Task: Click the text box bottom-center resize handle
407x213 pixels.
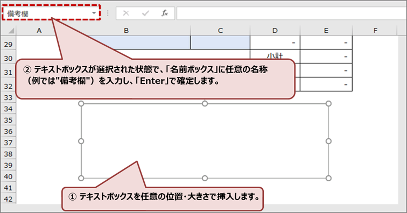Action: coord(205,178)
